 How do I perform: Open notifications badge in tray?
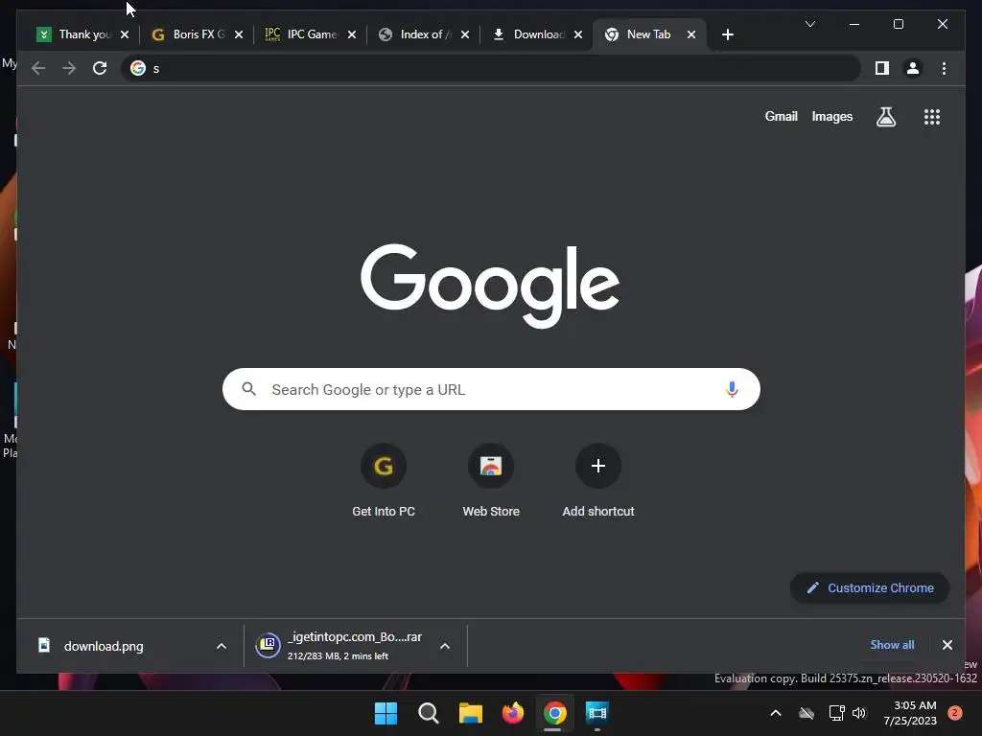click(x=954, y=713)
